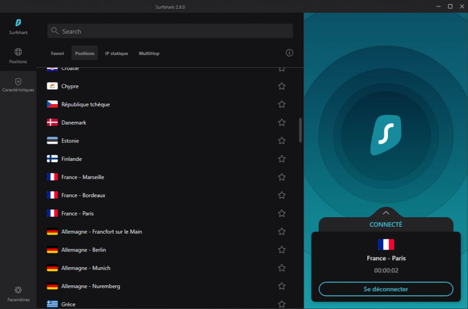This screenshot has width=468, height=309.
Task: Click the information icon beside the tabs
Action: click(x=289, y=53)
